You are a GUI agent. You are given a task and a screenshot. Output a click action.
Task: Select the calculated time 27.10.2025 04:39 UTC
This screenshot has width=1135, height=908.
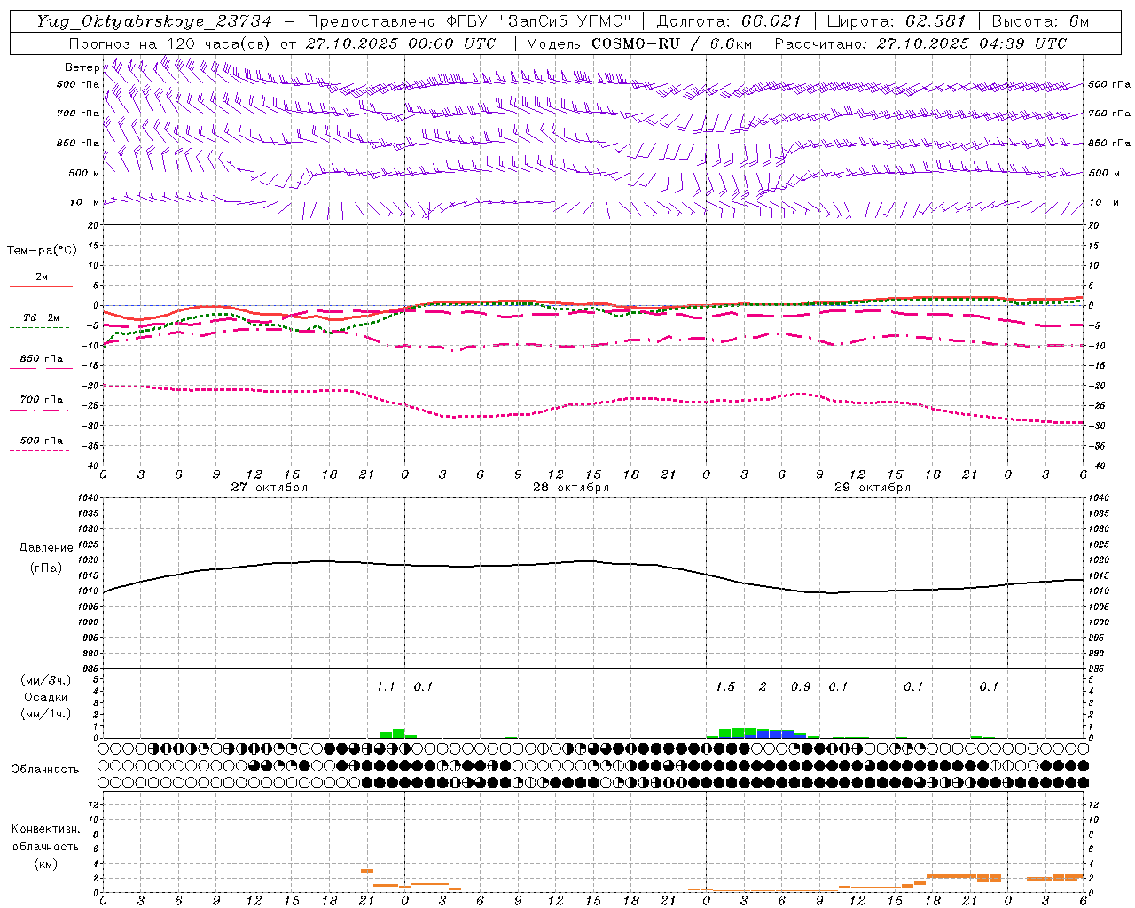(972, 43)
